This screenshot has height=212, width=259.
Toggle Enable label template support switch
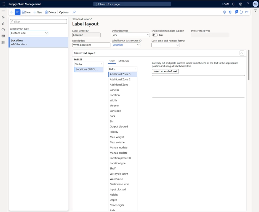(x=155, y=35)
